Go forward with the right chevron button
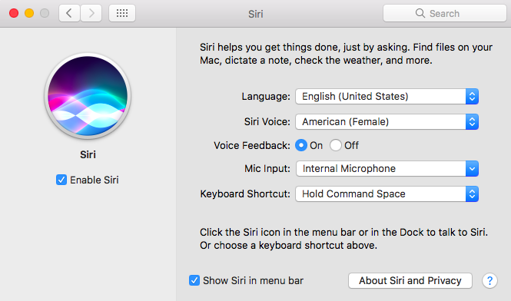Image resolution: width=511 pixels, height=301 pixels. [91, 13]
